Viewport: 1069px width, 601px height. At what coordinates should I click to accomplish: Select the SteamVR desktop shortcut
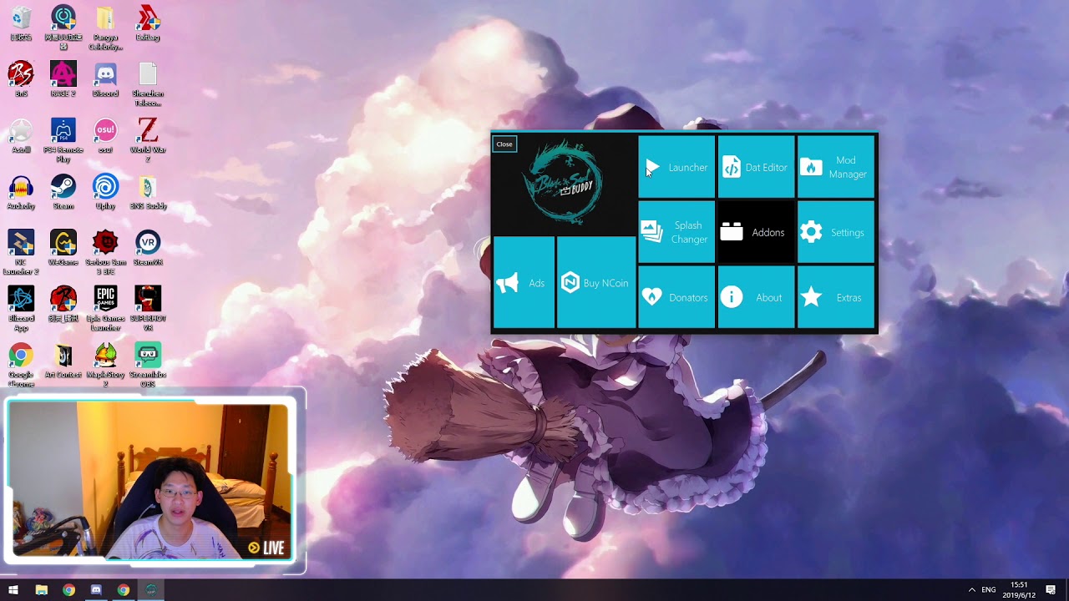point(148,249)
